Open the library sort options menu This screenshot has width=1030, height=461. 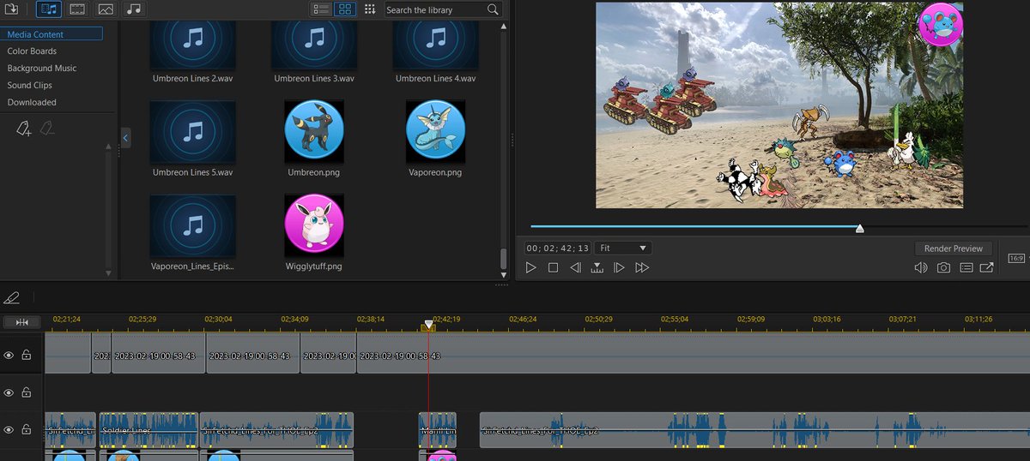pyautogui.click(x=370, y=9)
